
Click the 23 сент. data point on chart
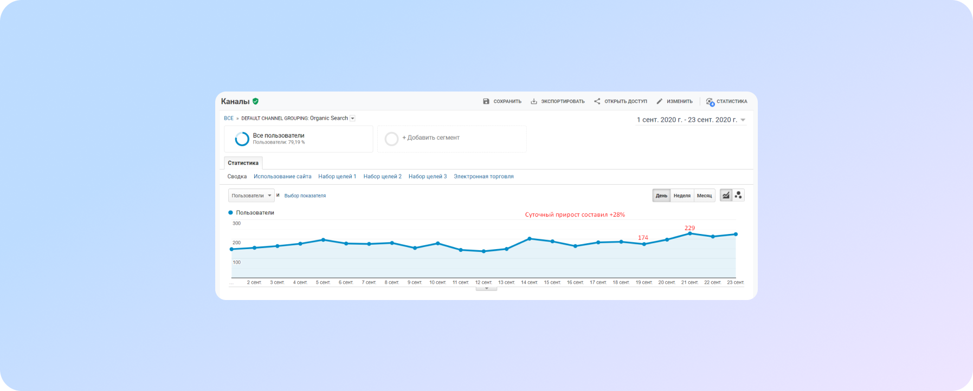[736, 234]
